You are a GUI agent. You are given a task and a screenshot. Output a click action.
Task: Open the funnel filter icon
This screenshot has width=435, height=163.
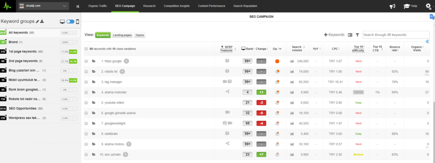[357, 35]
